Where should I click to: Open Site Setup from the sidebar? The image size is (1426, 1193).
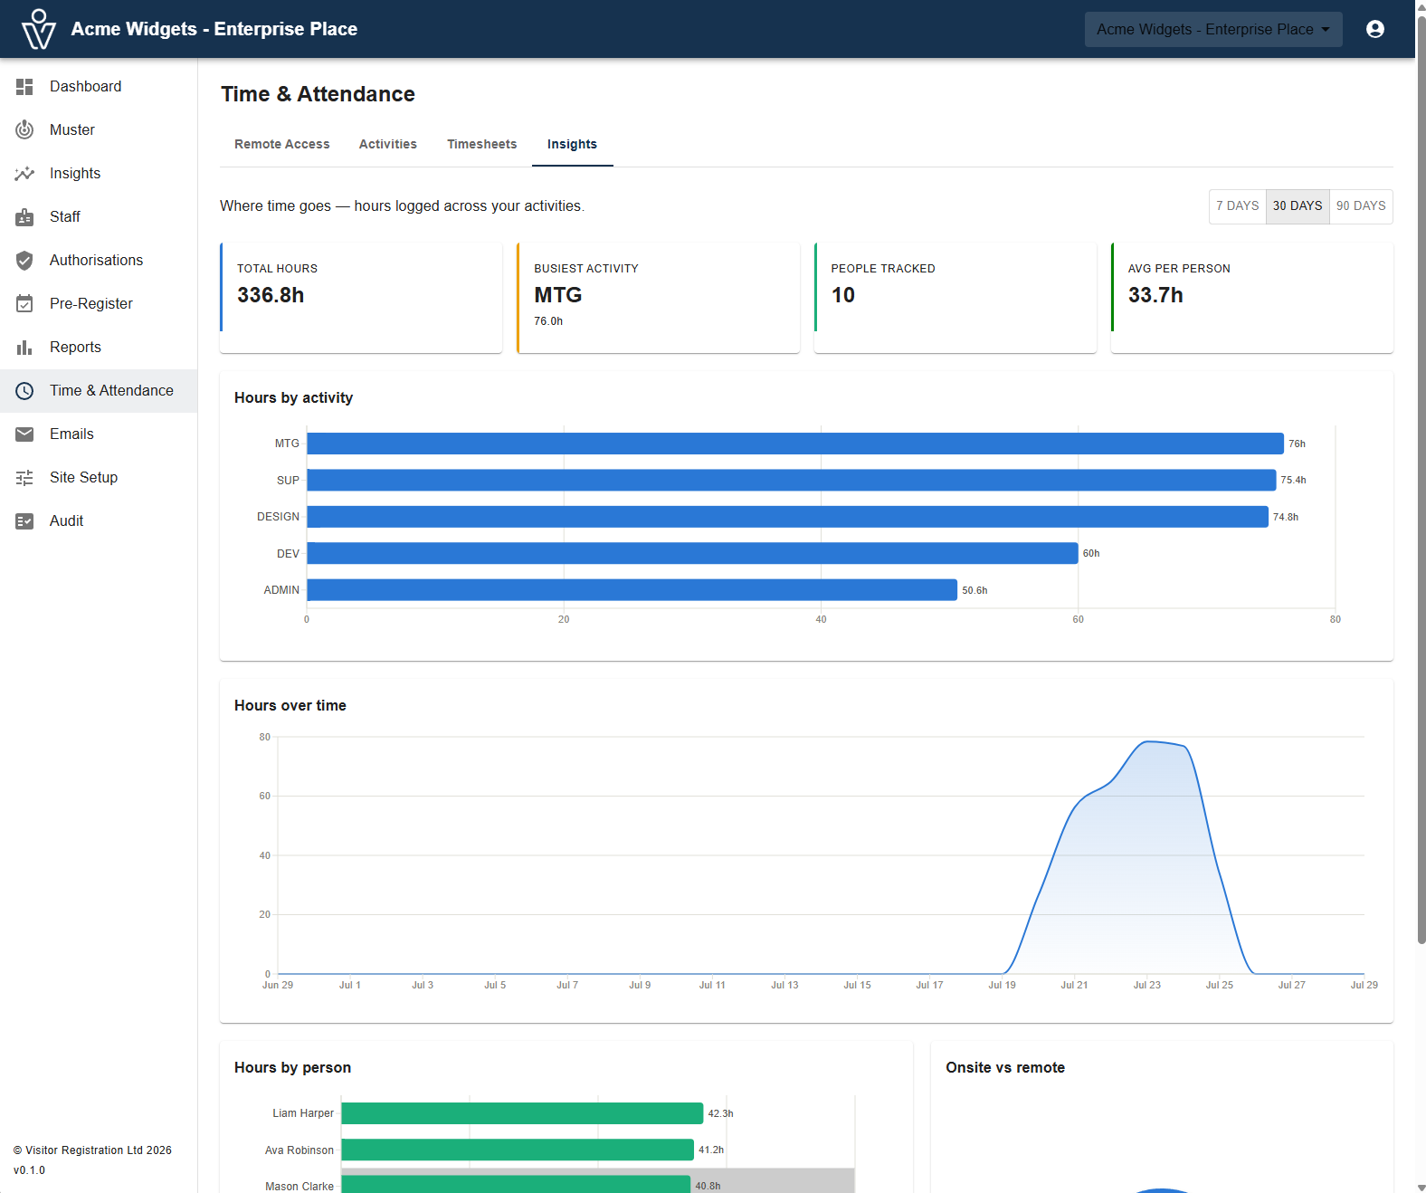coord(99,478)
